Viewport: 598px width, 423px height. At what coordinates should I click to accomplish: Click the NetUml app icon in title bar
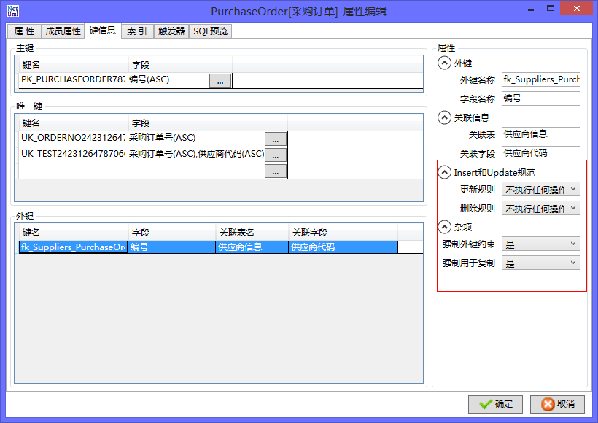(12, 11)
